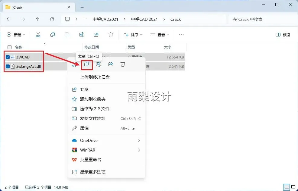The width and height of the screenshot is (298, 191).
Task: Go forward with the right arrow
Action: tap(23, 19)
